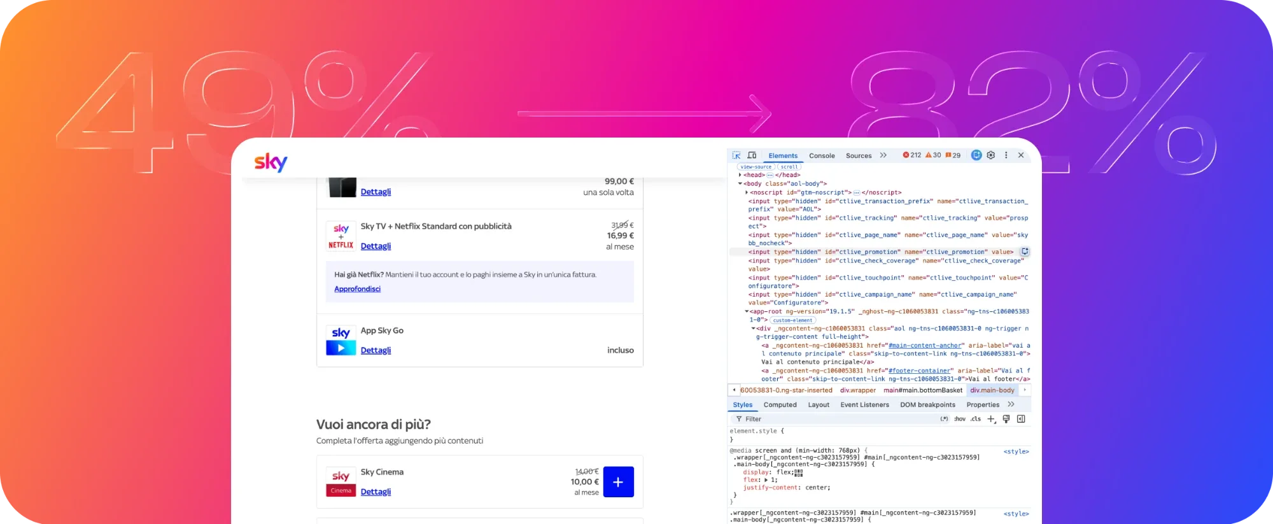Toggle the computed styles sidebar icon
1273x524 pixels.
point(1021,419)
